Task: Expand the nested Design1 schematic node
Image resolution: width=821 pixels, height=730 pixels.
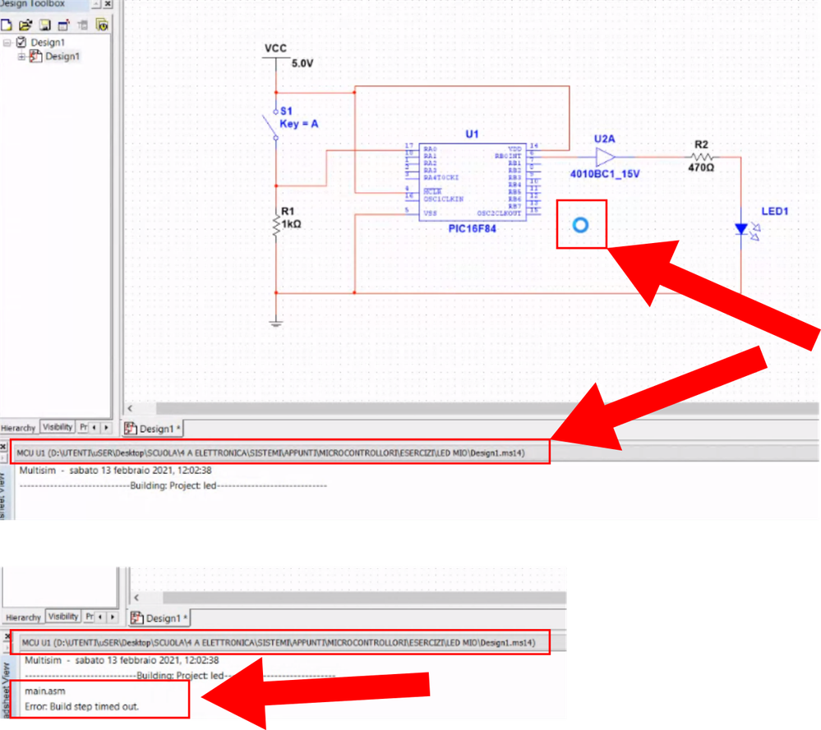Action: point(21,57)
